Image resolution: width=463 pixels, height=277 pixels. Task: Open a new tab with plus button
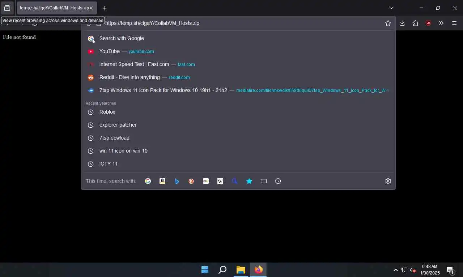click(105, 8)
